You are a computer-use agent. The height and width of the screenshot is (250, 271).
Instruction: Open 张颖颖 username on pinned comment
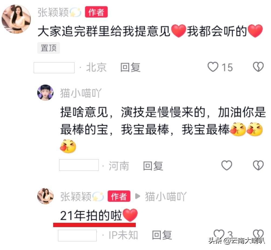point(53,12)
